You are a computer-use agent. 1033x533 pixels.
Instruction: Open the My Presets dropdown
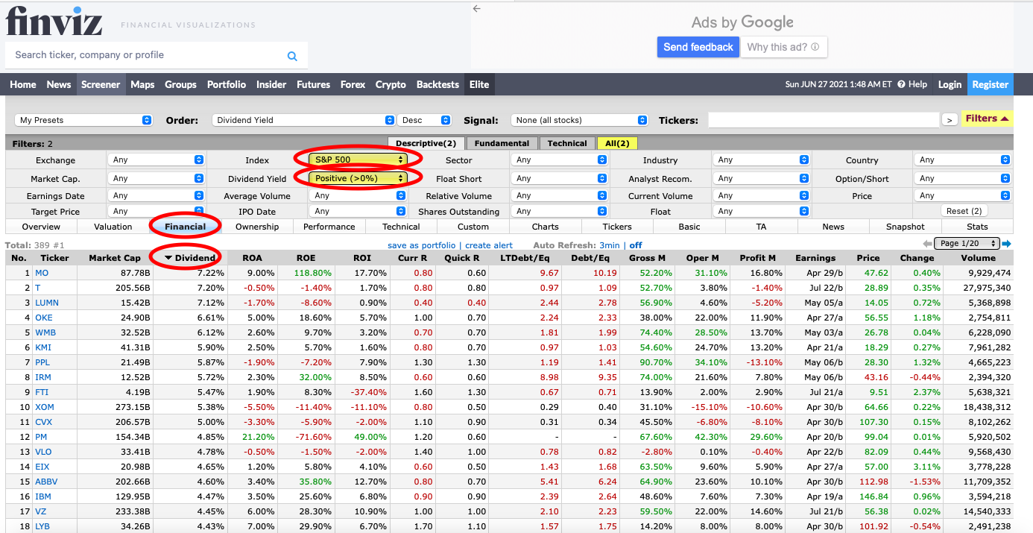coord(83,120)
